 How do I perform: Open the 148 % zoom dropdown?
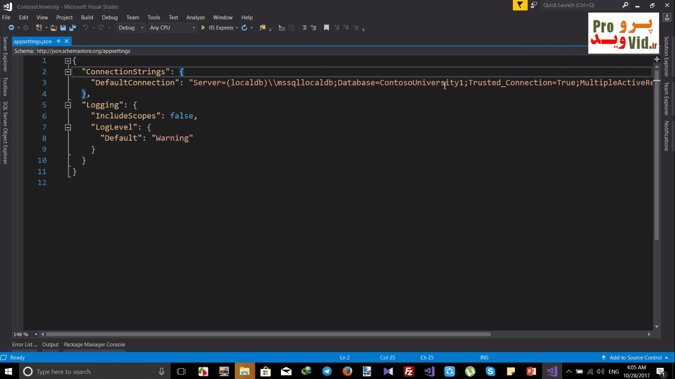coord(36,334)
